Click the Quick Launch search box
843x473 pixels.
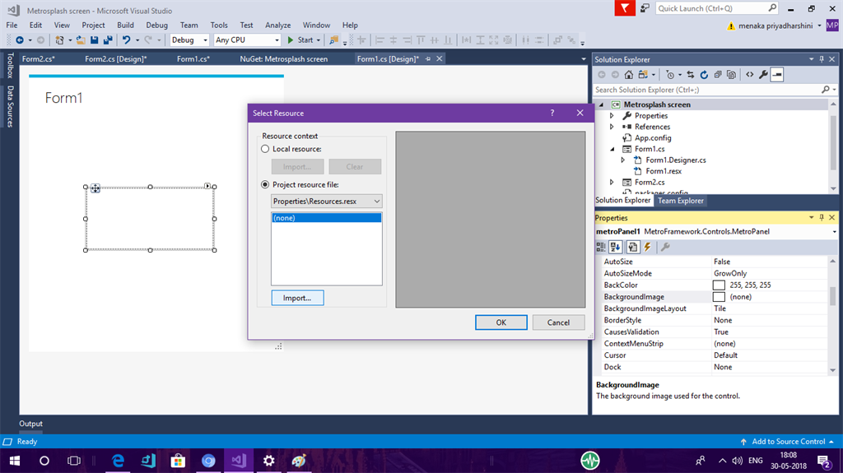coord(710,8)
